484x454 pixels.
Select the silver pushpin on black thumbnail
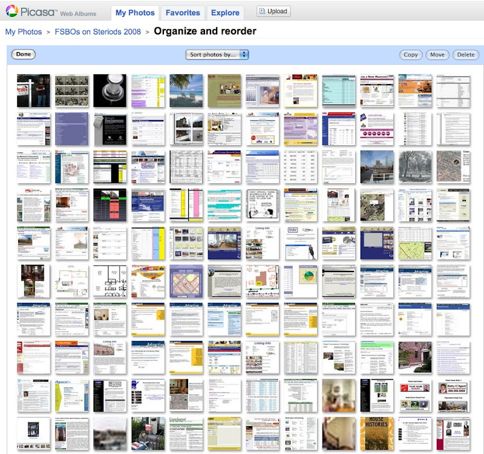(110, 91)
